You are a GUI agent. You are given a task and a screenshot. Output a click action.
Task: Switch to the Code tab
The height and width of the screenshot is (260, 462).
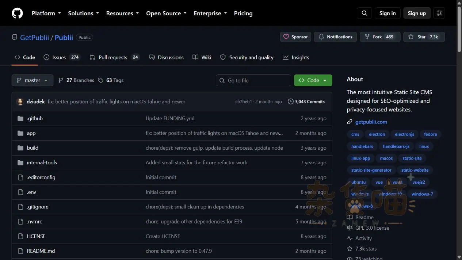(25, 57)
